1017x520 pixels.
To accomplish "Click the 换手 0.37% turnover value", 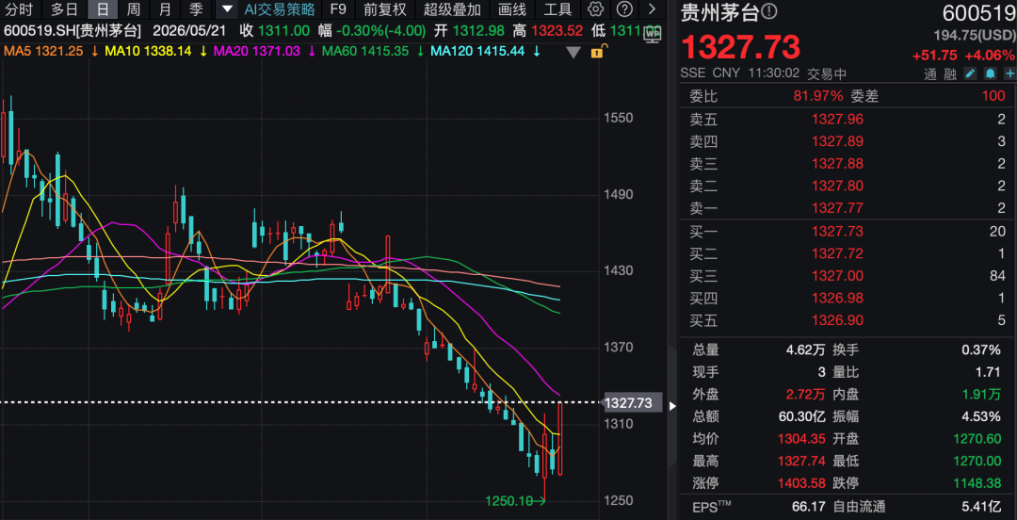I will (x=981, y=349).
